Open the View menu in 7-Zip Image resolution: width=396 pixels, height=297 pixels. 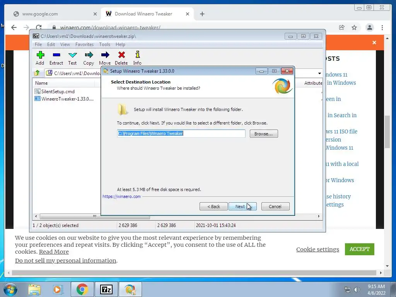pyautogui.click(x=65, y=44)
